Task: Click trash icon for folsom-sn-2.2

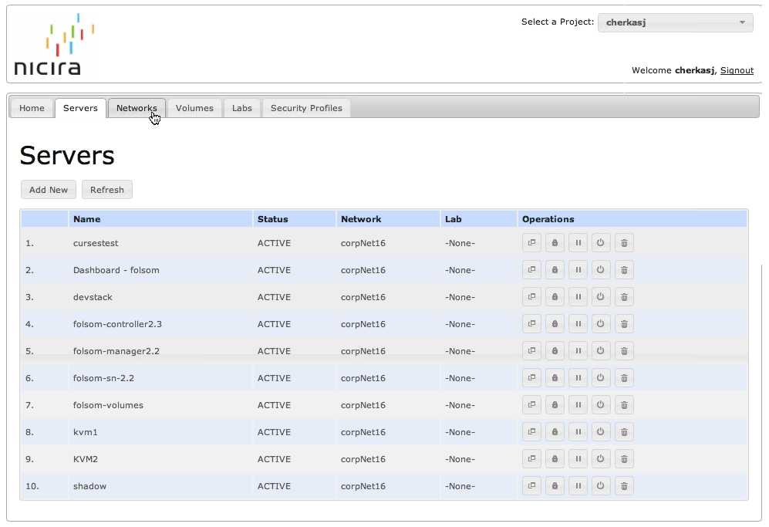Action: click(x=624, y=378)
